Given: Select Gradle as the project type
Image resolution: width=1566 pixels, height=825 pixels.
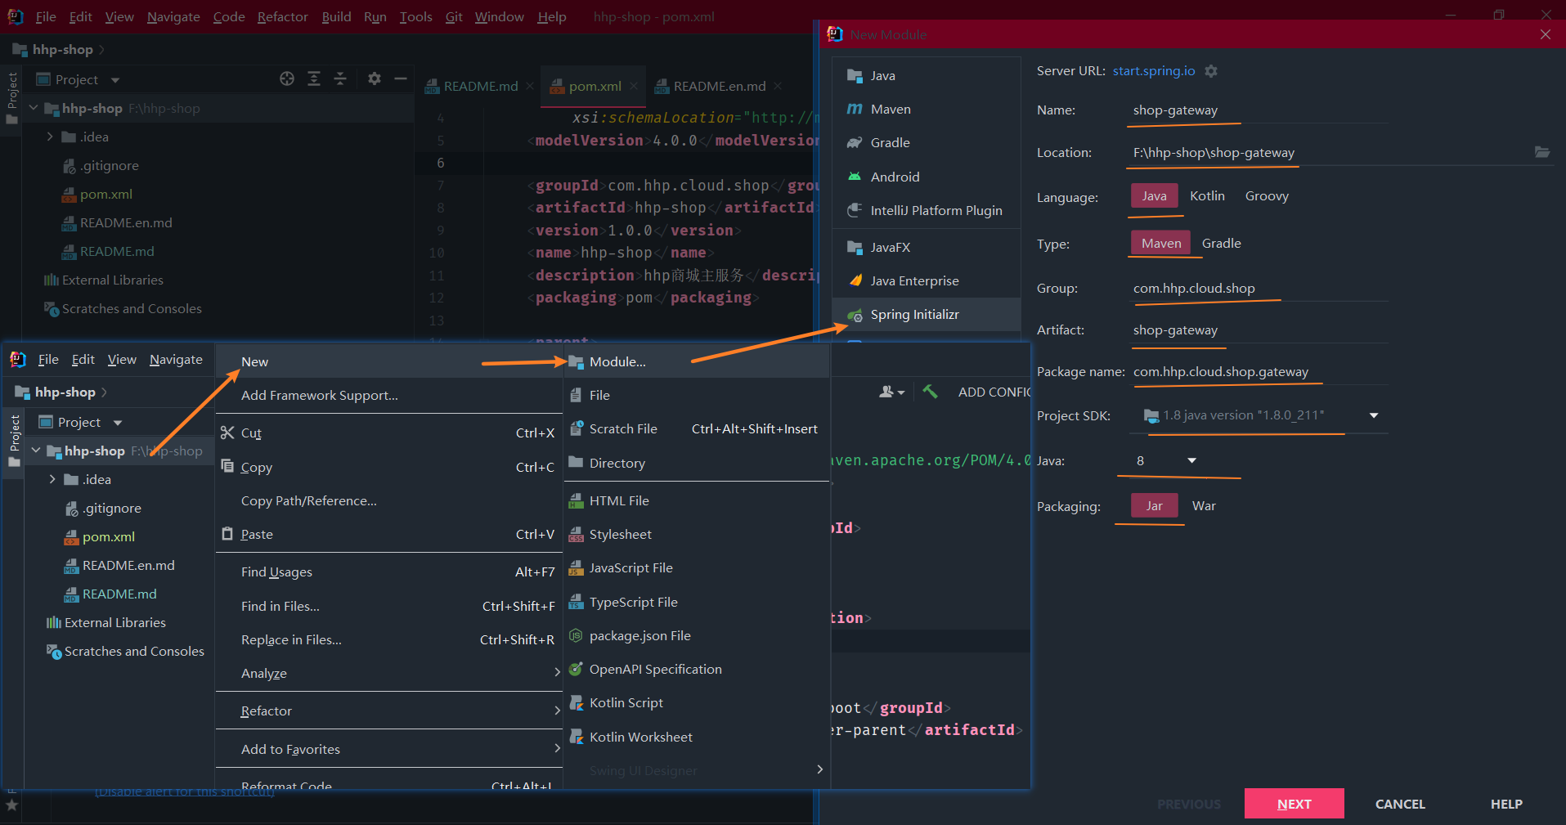Looking at the screenshot, I should pos(1221,243).
